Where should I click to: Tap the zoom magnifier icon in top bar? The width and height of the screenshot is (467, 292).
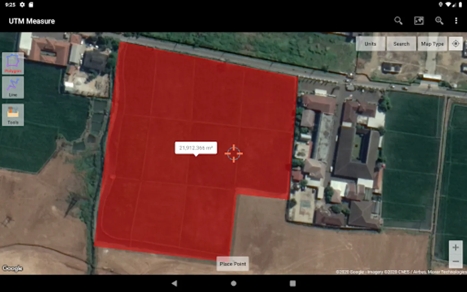[x=439, y=21]
